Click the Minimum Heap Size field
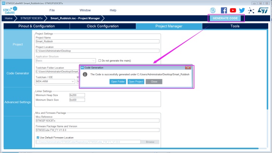This screenshot has width=272, height=153. (x=77, y=95)
